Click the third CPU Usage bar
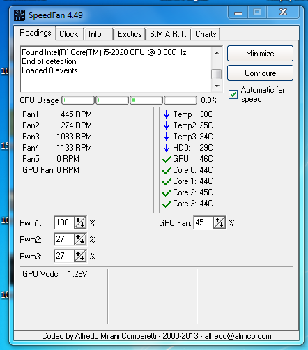This screenshot has width=308, height=350. pyautogui.click(x=146, y=100)
